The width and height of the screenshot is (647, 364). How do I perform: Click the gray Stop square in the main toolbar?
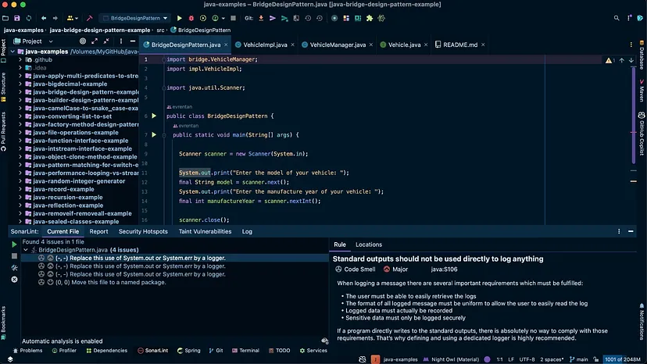click(233, 18)
